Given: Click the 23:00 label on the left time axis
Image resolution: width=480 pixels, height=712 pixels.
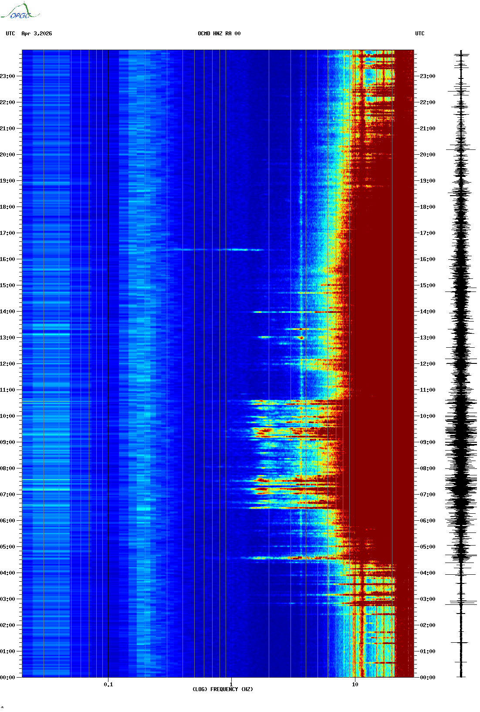Looking at the screenshot, I should [7, 76].
